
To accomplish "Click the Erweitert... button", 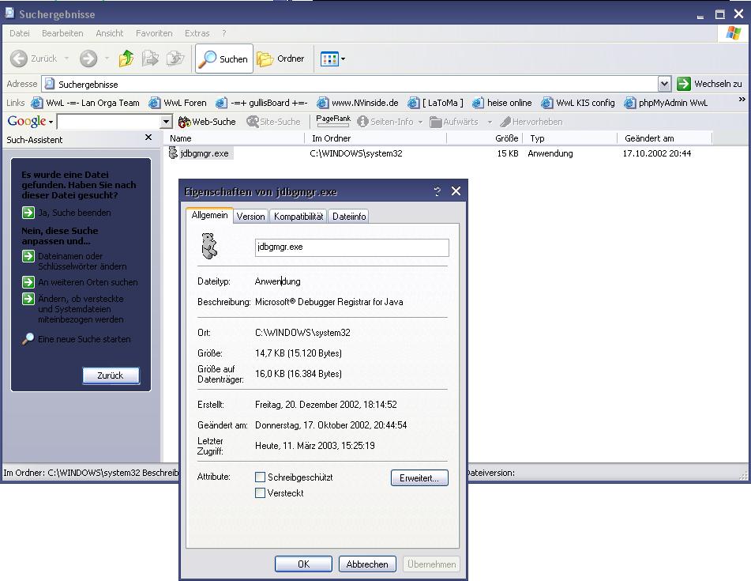I will 419,478.
